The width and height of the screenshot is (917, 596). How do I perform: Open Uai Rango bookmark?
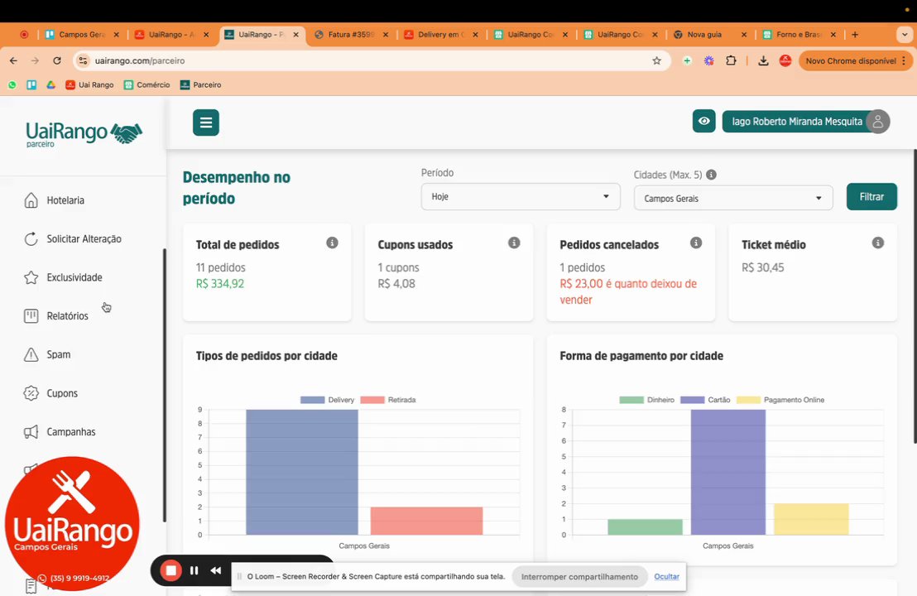pos(89,84)
